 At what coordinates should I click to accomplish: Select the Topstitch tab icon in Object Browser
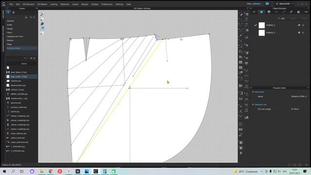point(284,12)
